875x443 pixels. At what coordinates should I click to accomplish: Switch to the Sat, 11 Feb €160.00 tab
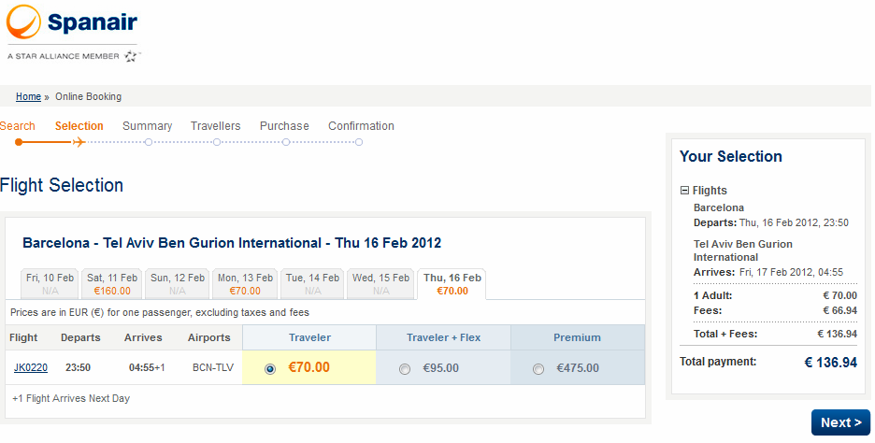tap(112, 284)
